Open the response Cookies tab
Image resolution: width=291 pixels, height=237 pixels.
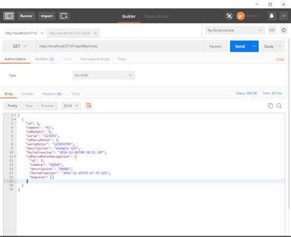28,94
